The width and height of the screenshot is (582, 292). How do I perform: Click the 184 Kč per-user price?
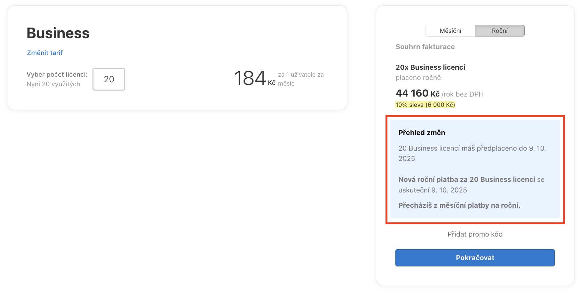(255, 79)
